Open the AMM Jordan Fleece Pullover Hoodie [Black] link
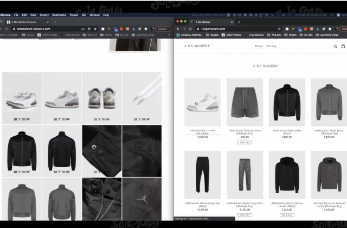This screenshot has width=347, height=228. (287, 205)
